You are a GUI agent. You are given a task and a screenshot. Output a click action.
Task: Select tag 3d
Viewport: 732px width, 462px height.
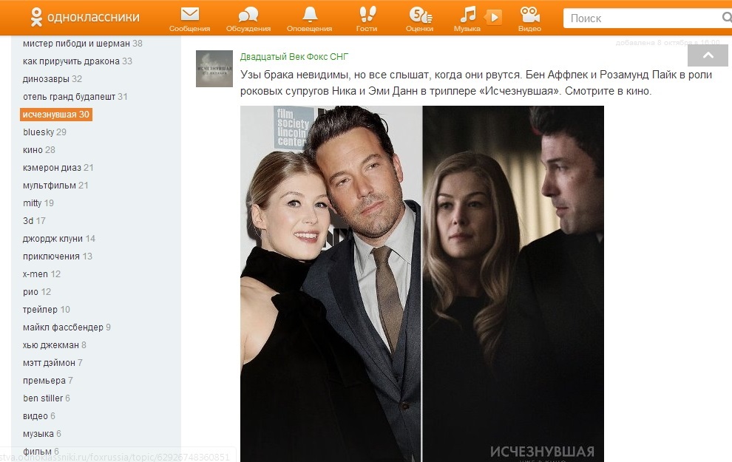pos(34,221)
